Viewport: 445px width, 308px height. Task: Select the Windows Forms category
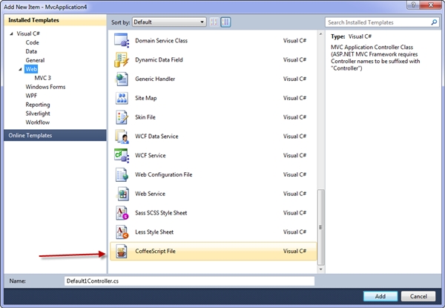point(45,87)
